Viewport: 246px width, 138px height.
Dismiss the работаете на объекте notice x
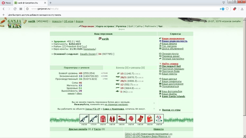(x=154, y=109)
